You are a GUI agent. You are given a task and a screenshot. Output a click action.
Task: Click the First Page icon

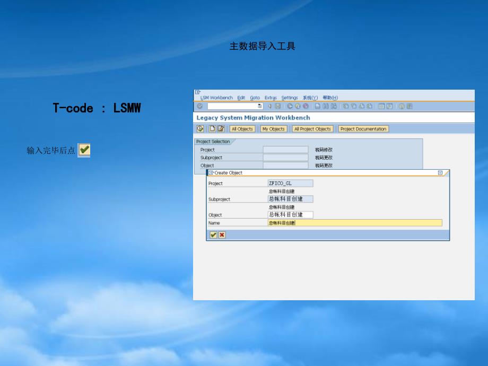click(x=346, y=106)
